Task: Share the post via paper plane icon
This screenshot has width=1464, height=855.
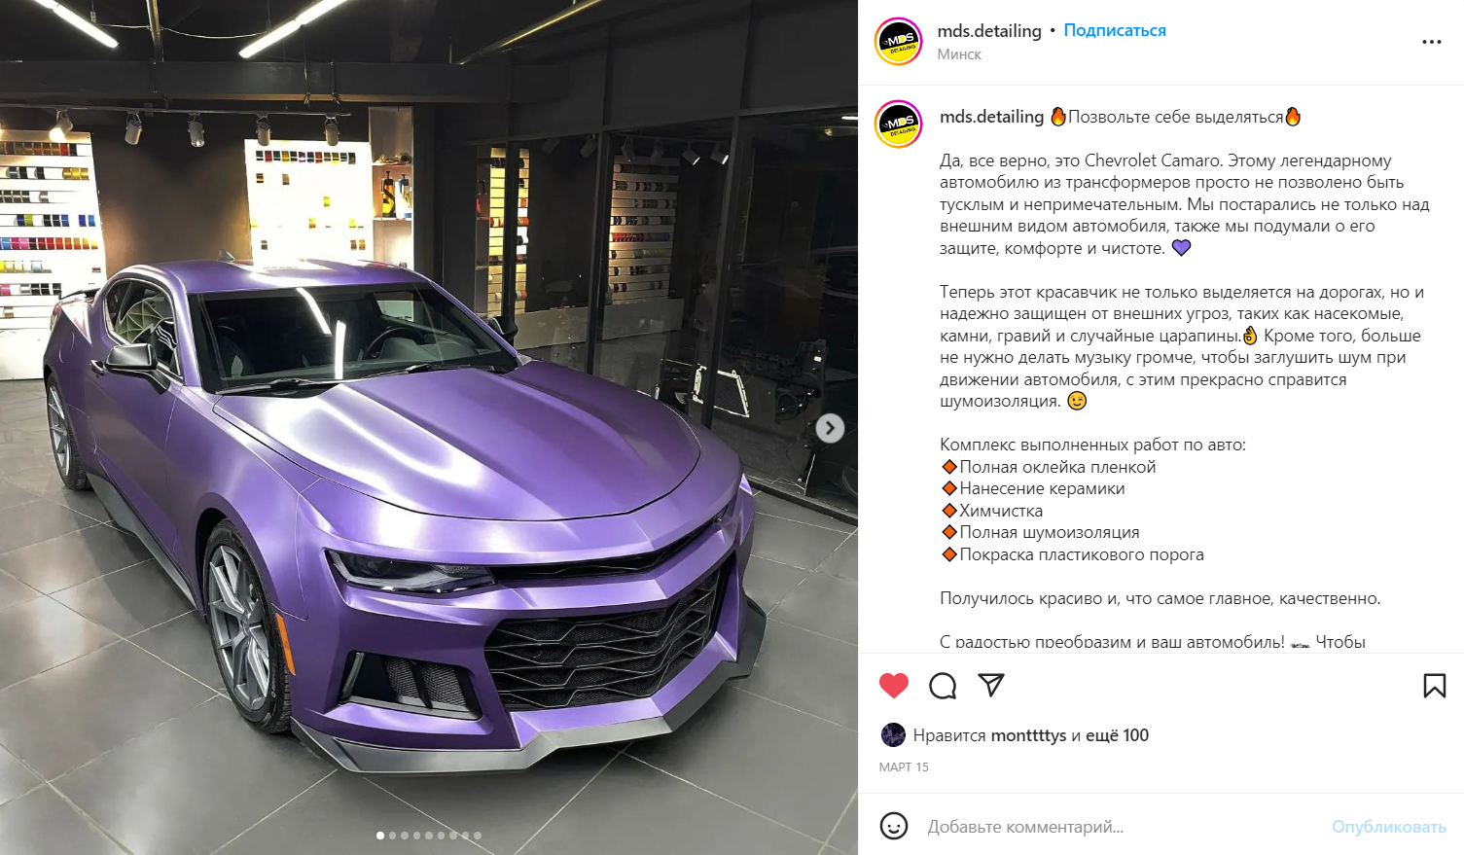Action: pyautogui.click(x=991, y=685)
